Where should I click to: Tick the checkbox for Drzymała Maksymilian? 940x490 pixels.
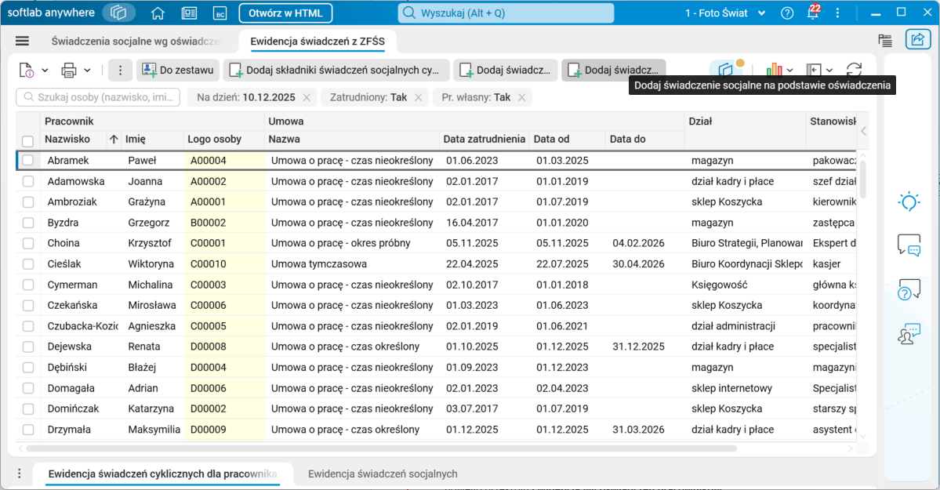27,430
